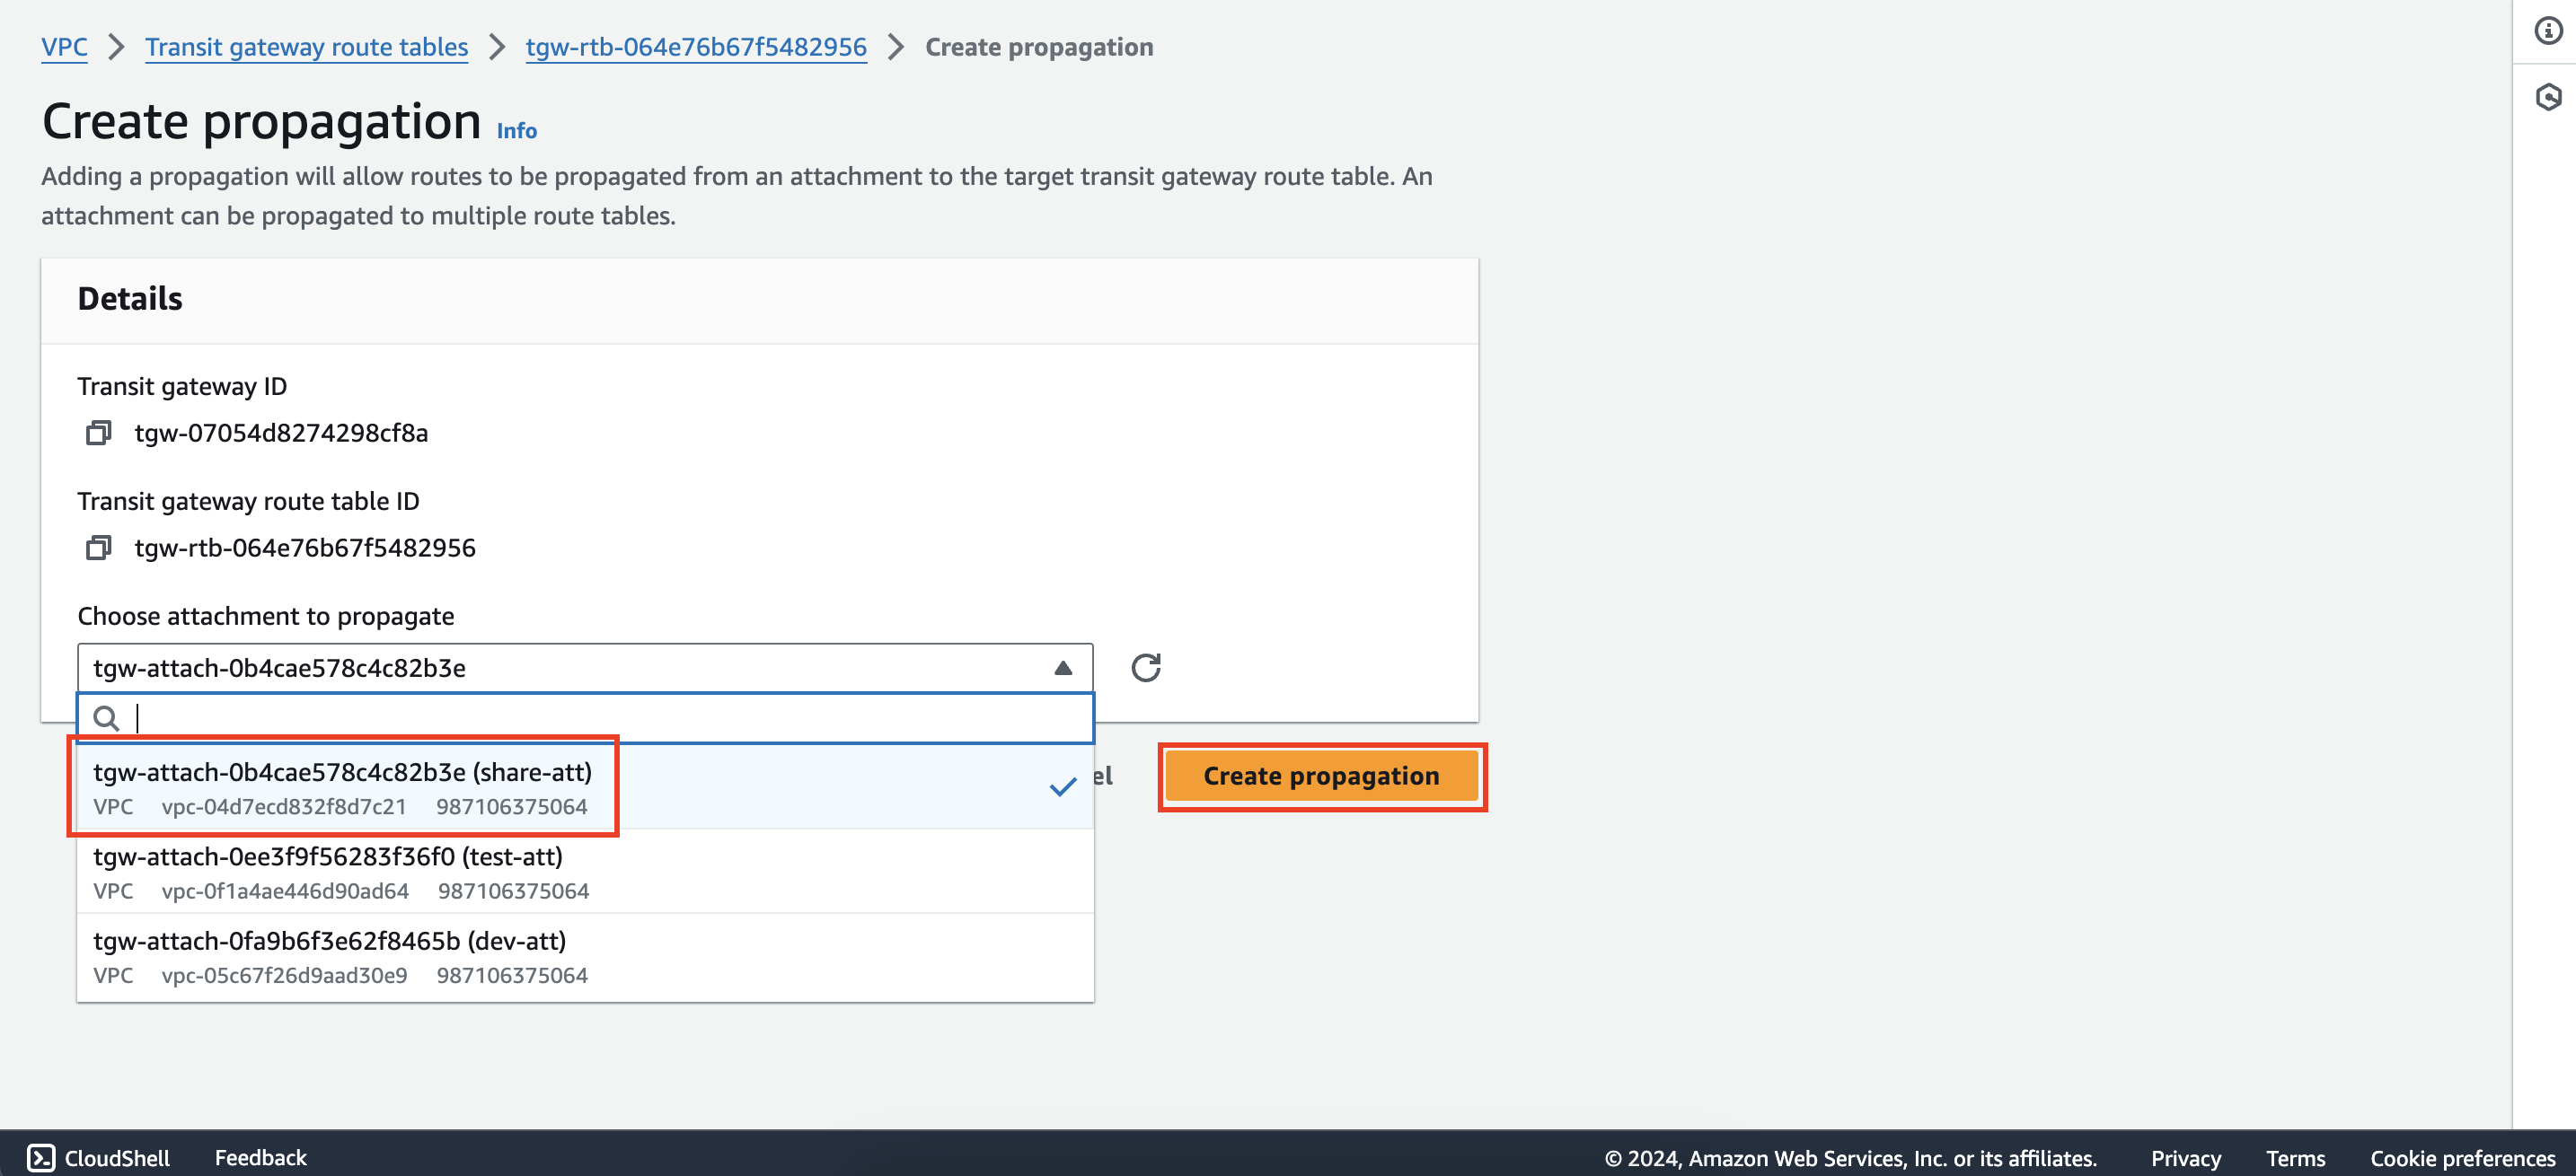Click the search icon in the attachment dropdown
This screenshot has height=1176, width=2576.
point(107,718)
